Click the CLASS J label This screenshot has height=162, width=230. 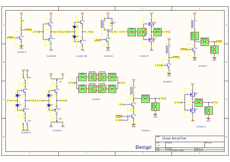click(x=146, y=131)
